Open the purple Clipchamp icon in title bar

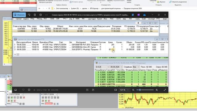(139, 15)
